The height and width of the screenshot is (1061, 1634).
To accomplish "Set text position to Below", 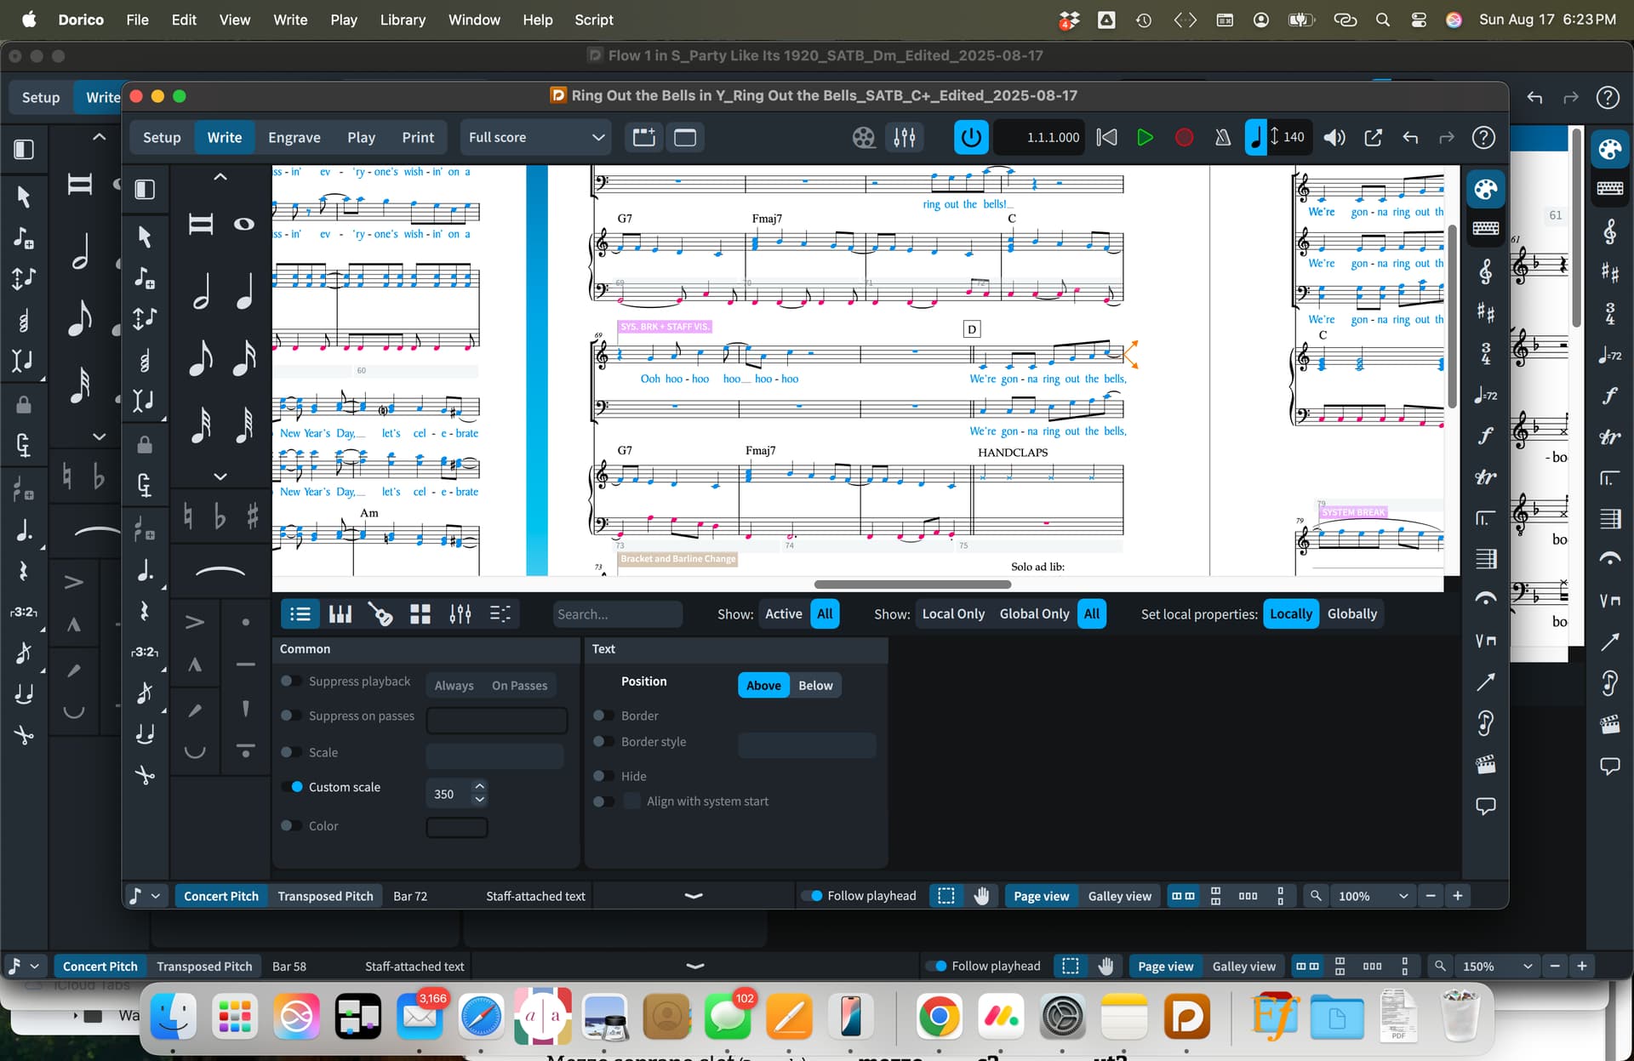I will click(x=814, y=686).
